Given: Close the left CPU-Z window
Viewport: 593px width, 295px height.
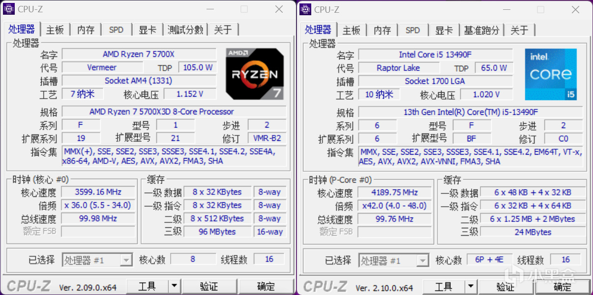Looking at the screenshot, I should pos(279,9).
